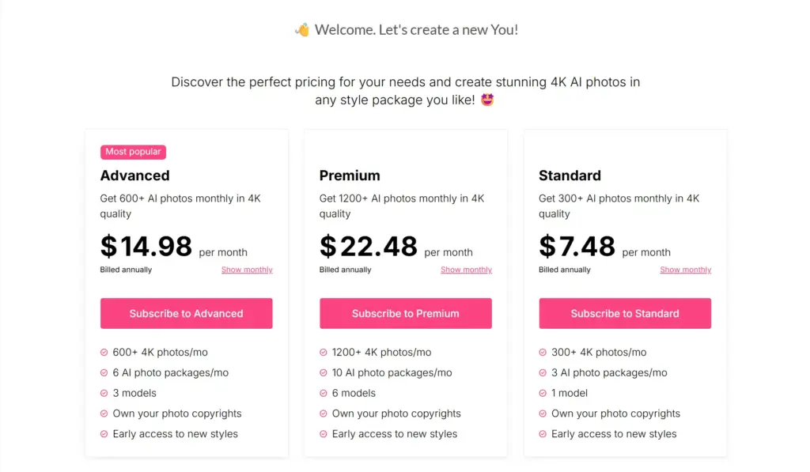Subscribe to the Premium plan
Screen dimensions: 810x472
coord(405,314)
